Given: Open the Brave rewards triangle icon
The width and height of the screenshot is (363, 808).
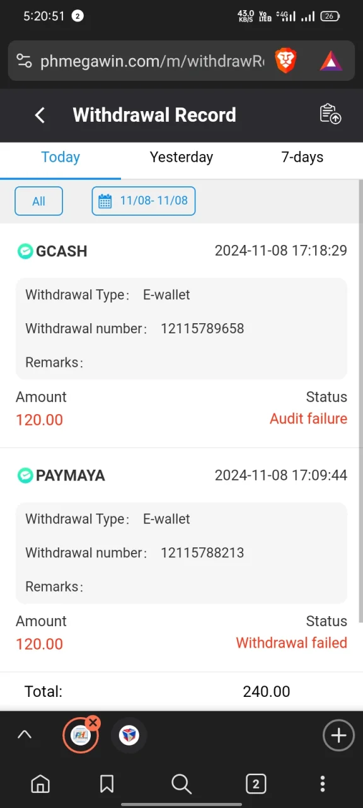Looking at the screenshot, I should 331,61.
